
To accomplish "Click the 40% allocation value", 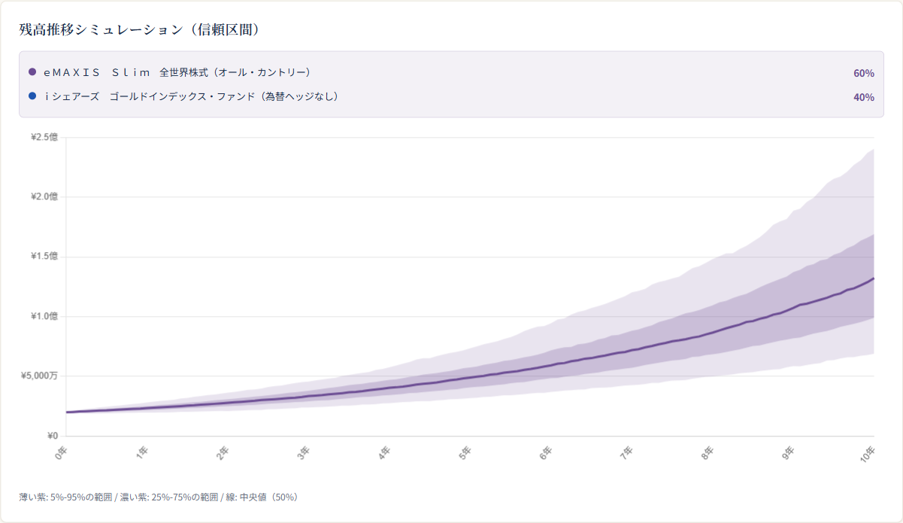I will click(x=864, y=97).
